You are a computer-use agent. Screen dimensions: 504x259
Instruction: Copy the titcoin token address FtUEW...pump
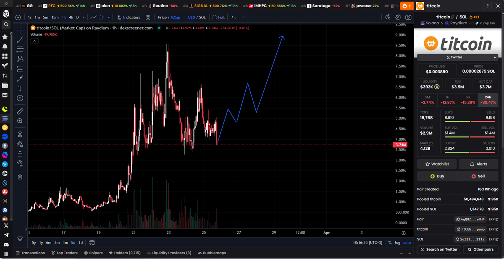pos(470,229)
